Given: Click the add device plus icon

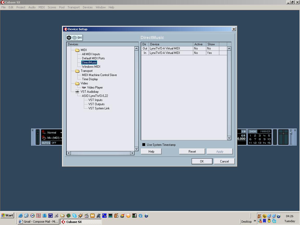Looking at the screenshot, I should pyautogui.click(x=69, y=38).
